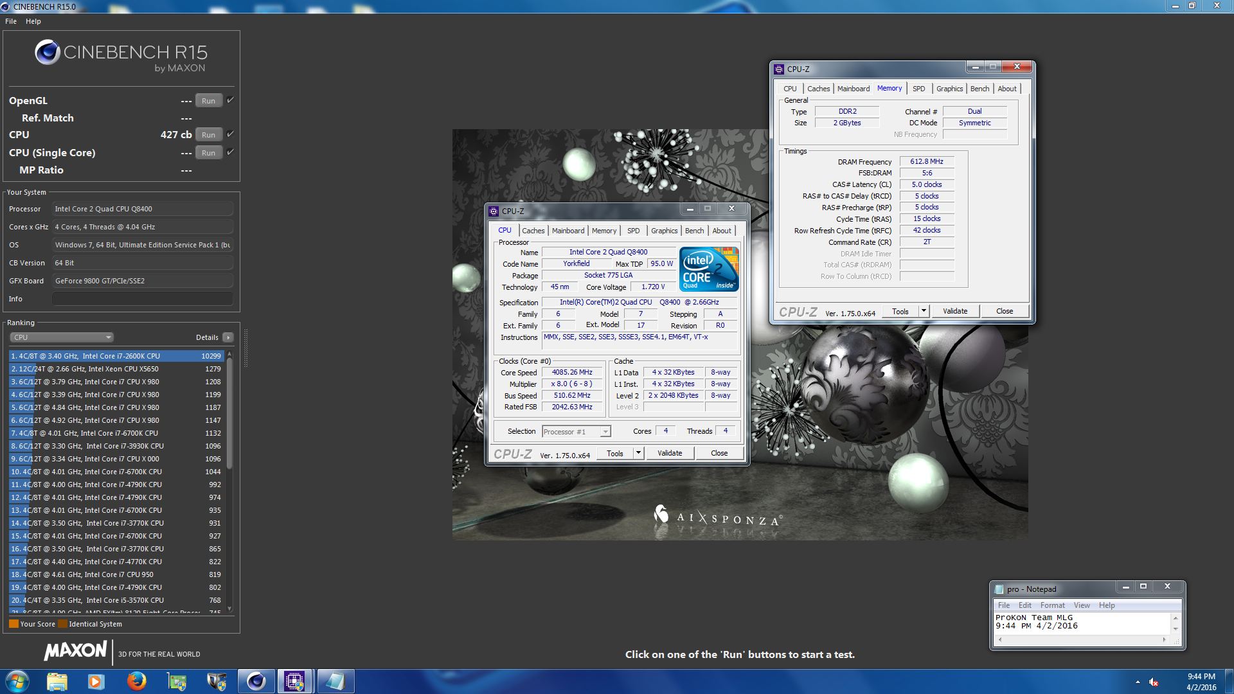Show hidden tray icons arrow
Image resolution: width=1234 pixels, height=694 pixels.
[1138, 682]
